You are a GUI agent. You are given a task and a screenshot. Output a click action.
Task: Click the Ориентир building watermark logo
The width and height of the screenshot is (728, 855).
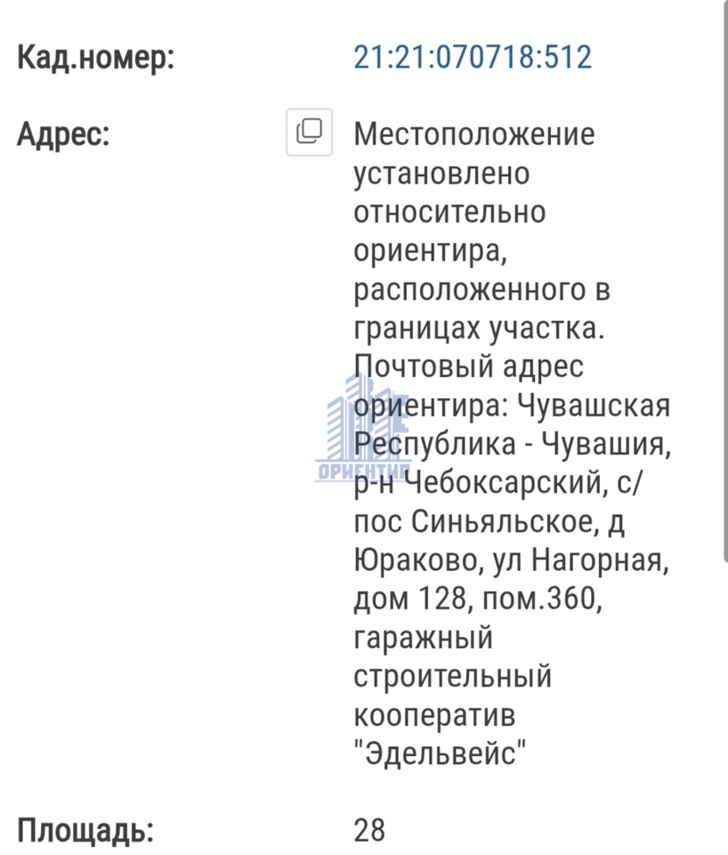click(x=362, y=427)
